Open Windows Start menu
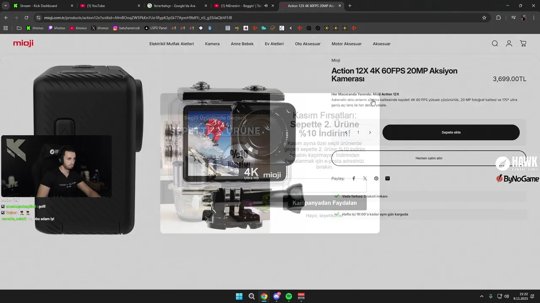 click(239, 296)
